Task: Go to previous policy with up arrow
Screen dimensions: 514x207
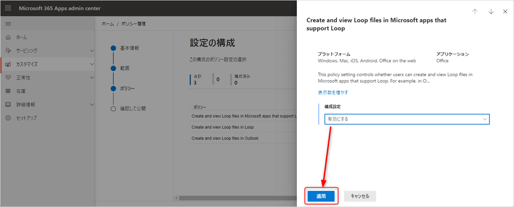Action: 475,12
